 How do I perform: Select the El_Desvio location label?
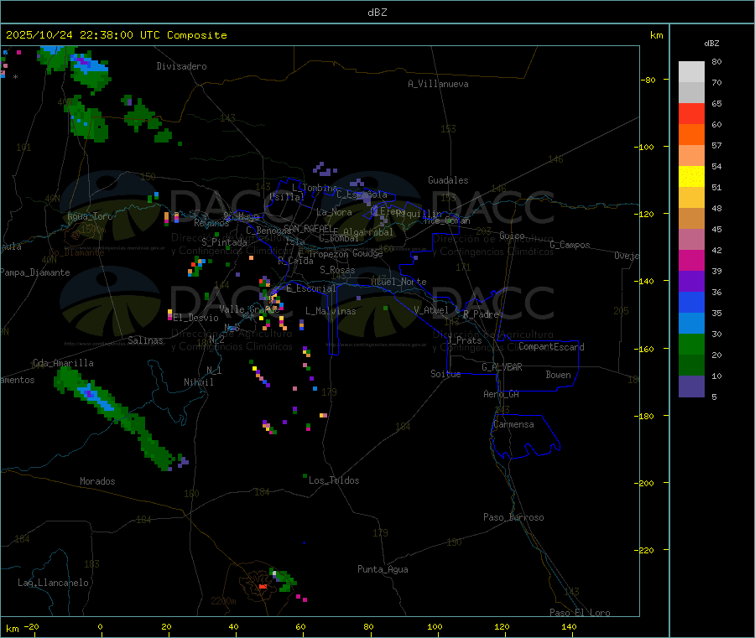(195, 318)
